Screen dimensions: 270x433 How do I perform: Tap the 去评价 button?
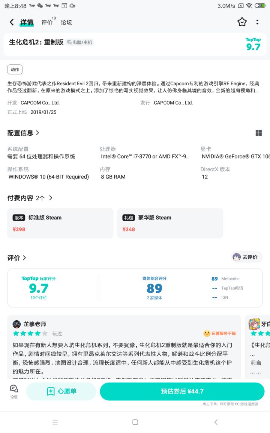[247, 257]
